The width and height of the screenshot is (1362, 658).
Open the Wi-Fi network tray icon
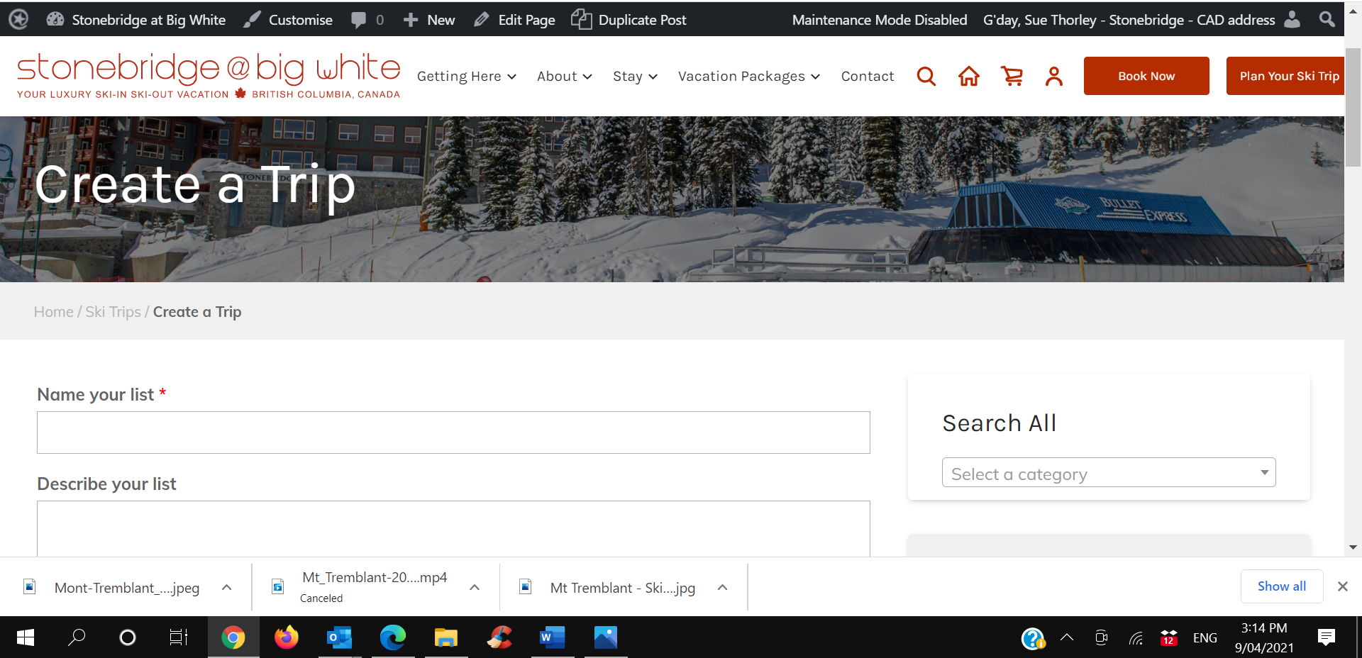(1136, 638)
